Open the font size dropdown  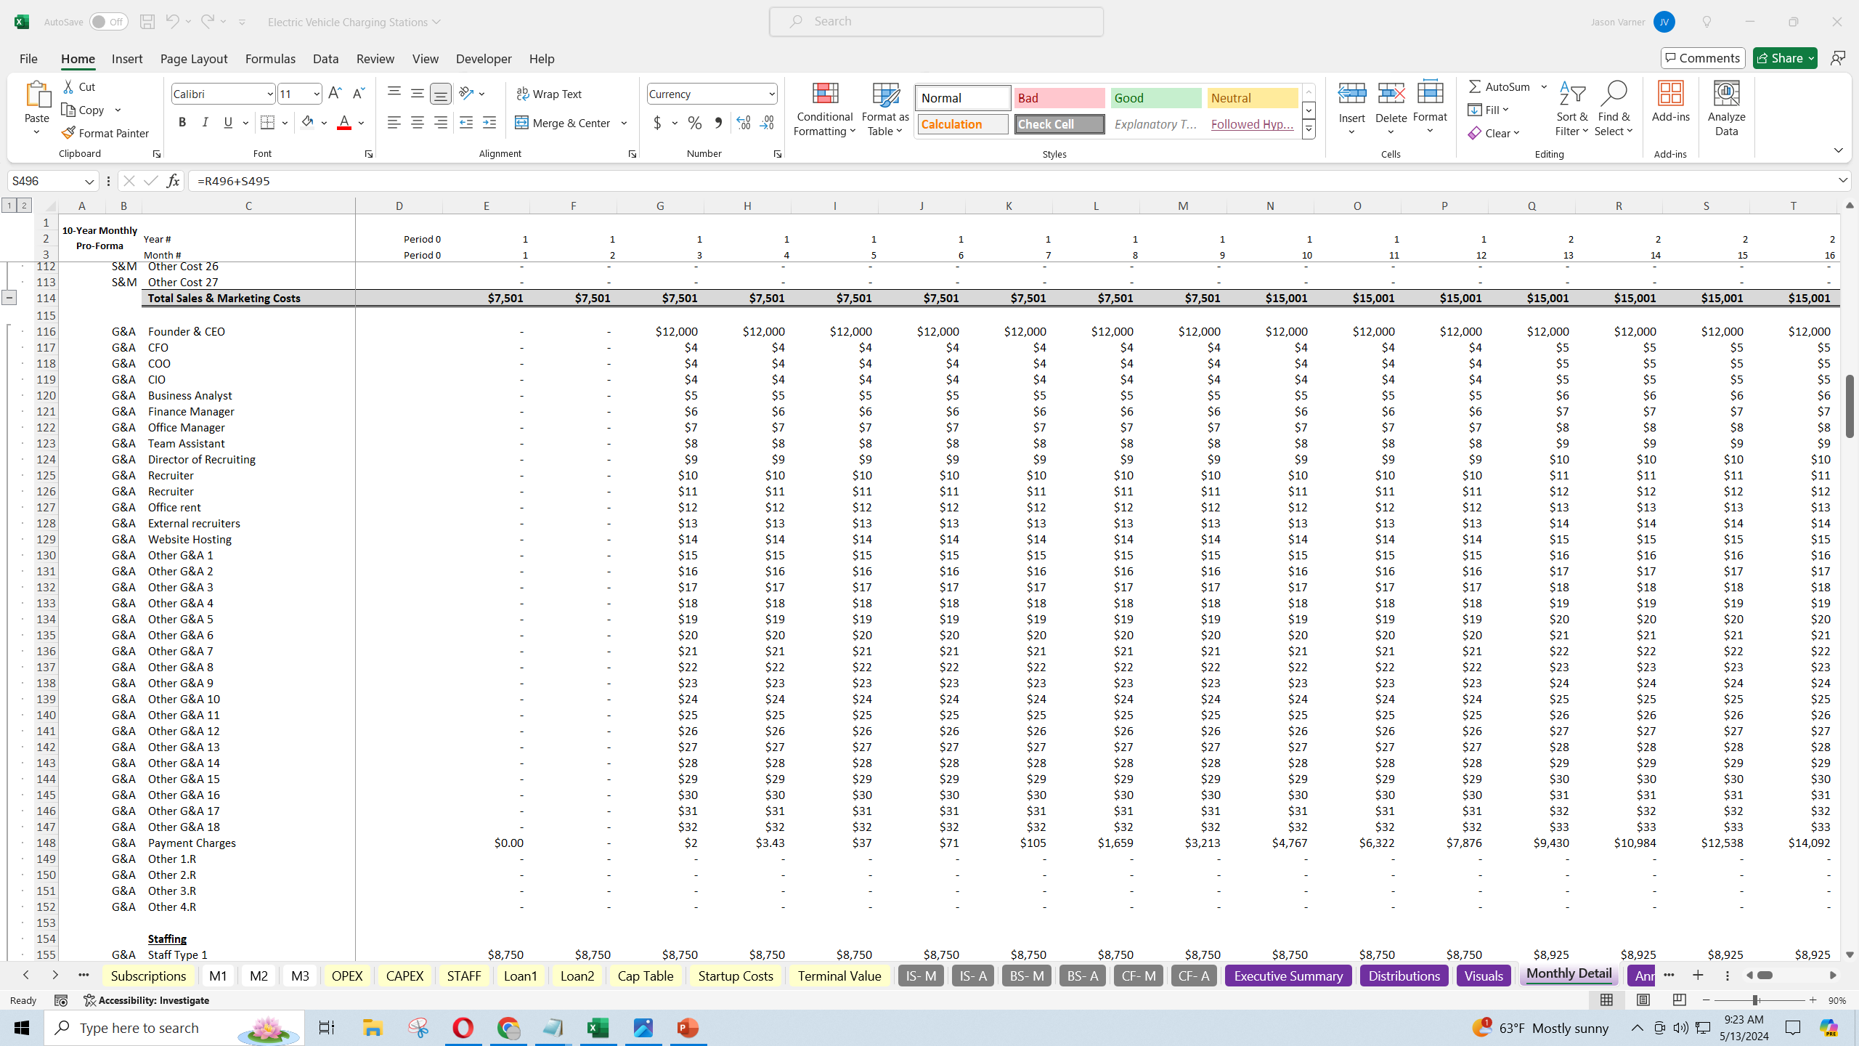click(317, 94)
